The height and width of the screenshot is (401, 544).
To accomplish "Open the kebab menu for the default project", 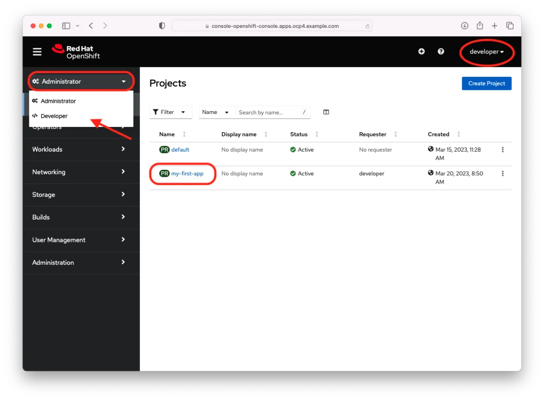I will [503, 149].
